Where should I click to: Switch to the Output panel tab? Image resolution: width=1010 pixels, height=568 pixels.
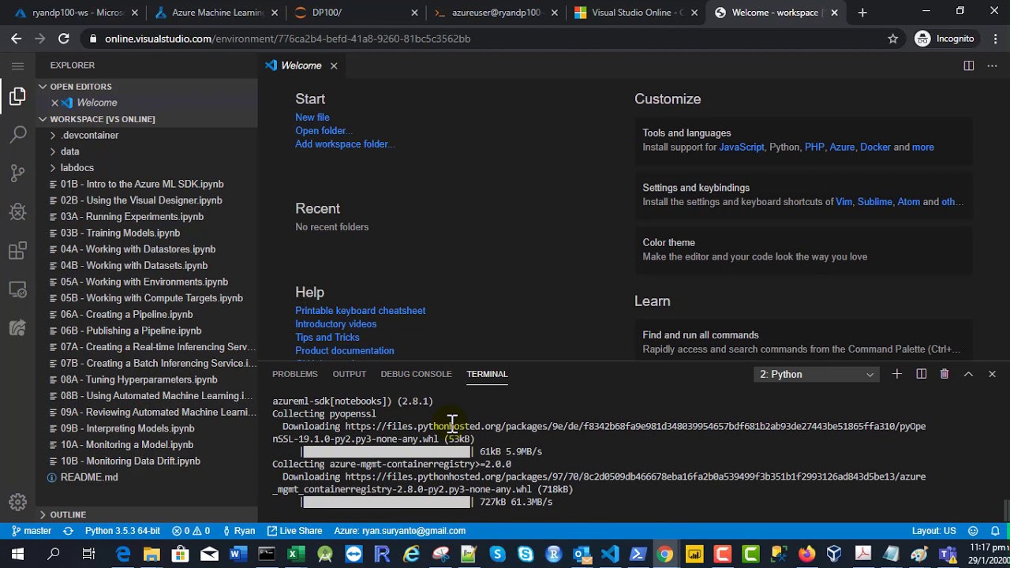click(349, 374)
